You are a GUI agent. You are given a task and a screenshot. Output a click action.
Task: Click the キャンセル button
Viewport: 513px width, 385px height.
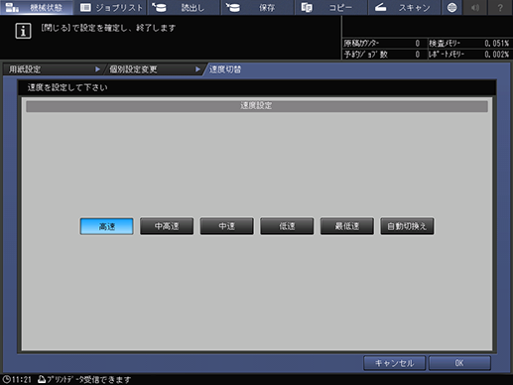tap(394, 363)
